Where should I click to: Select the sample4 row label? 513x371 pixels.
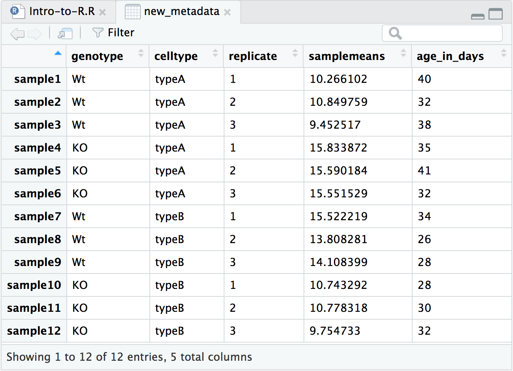38,148
